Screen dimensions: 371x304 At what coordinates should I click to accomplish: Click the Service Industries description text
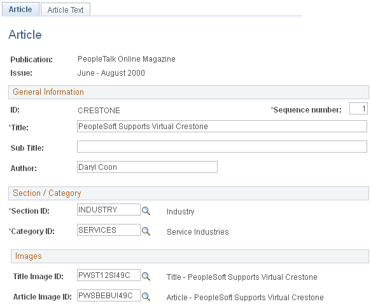(x=198, y=232)
